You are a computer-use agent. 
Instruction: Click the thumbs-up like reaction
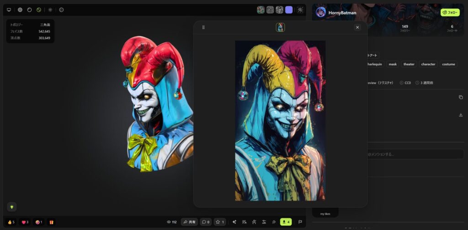click(x=11, y=222)
